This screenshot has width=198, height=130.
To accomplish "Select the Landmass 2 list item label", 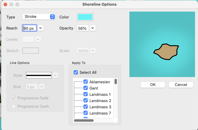I will pos(100,101).
